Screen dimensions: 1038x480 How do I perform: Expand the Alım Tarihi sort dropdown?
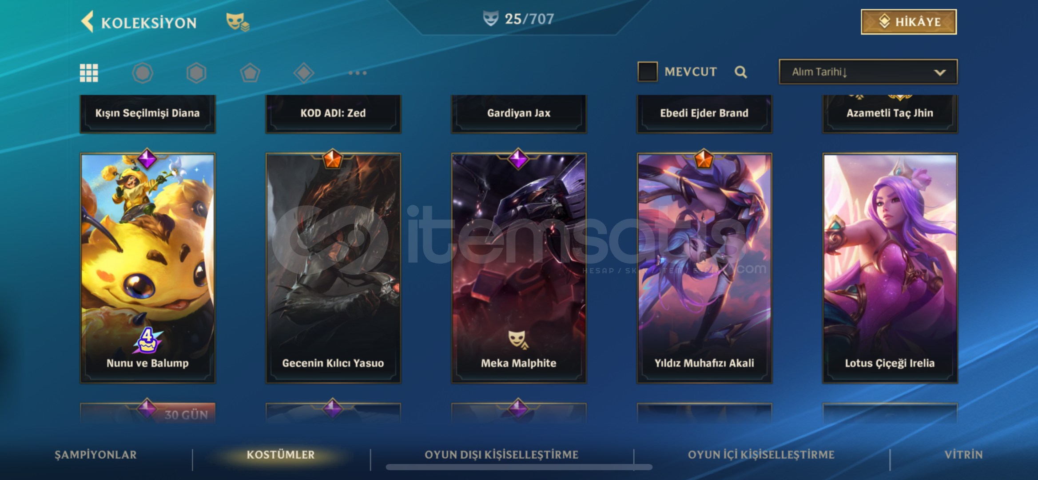tap(868, 72)
